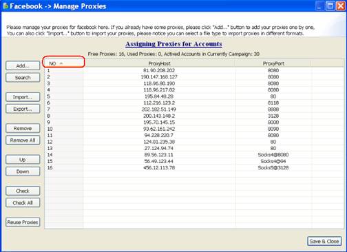Maximize the Manage Proxies window

[x=330, y=6]
